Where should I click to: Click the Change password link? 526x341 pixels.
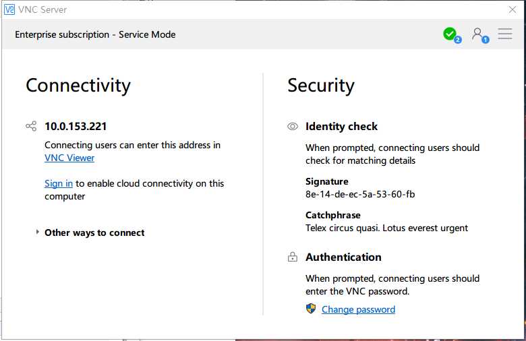point(358,309)
